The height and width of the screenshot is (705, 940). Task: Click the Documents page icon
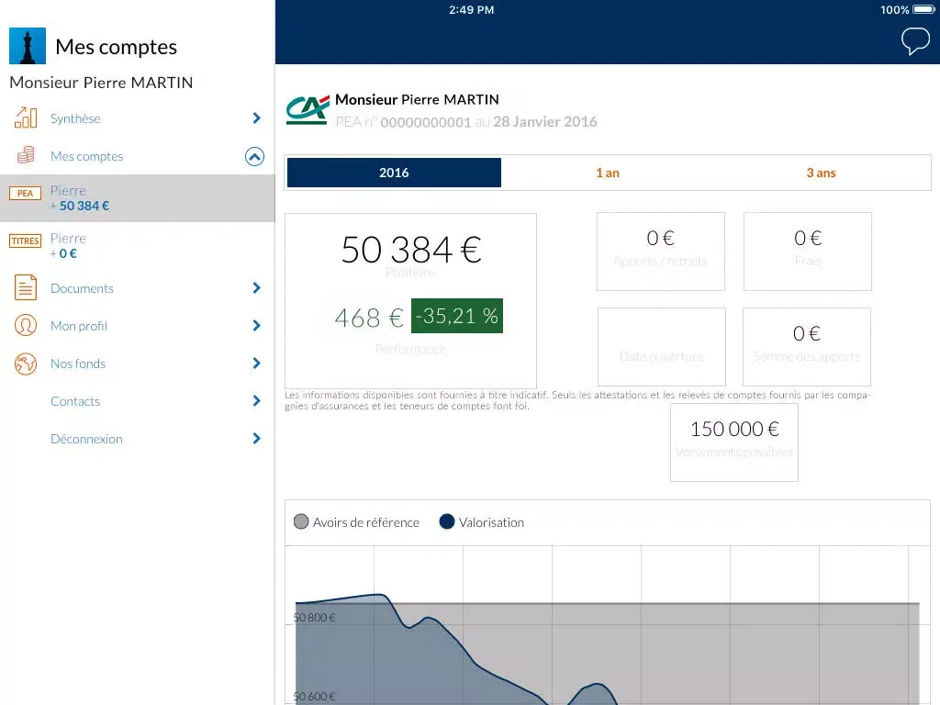coord(26,287)
